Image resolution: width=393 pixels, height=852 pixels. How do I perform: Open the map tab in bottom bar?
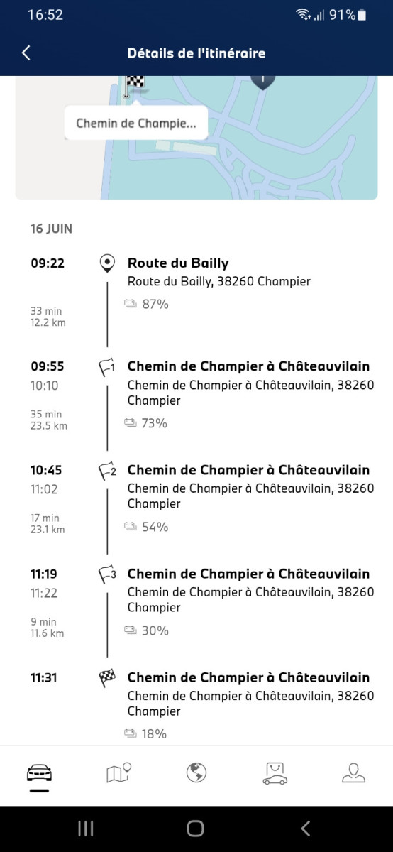point(118,772)
